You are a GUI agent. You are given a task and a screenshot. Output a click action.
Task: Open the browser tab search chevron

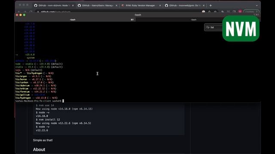point(257,6)
